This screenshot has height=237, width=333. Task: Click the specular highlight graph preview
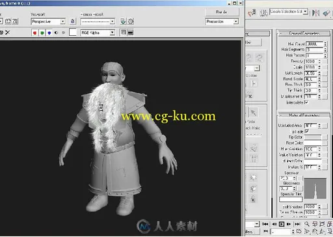point(315,189)
